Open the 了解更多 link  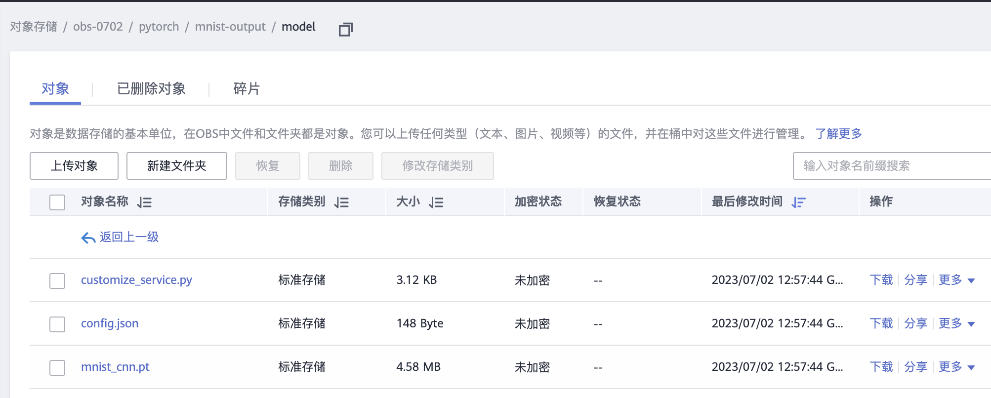click(838, 134)
